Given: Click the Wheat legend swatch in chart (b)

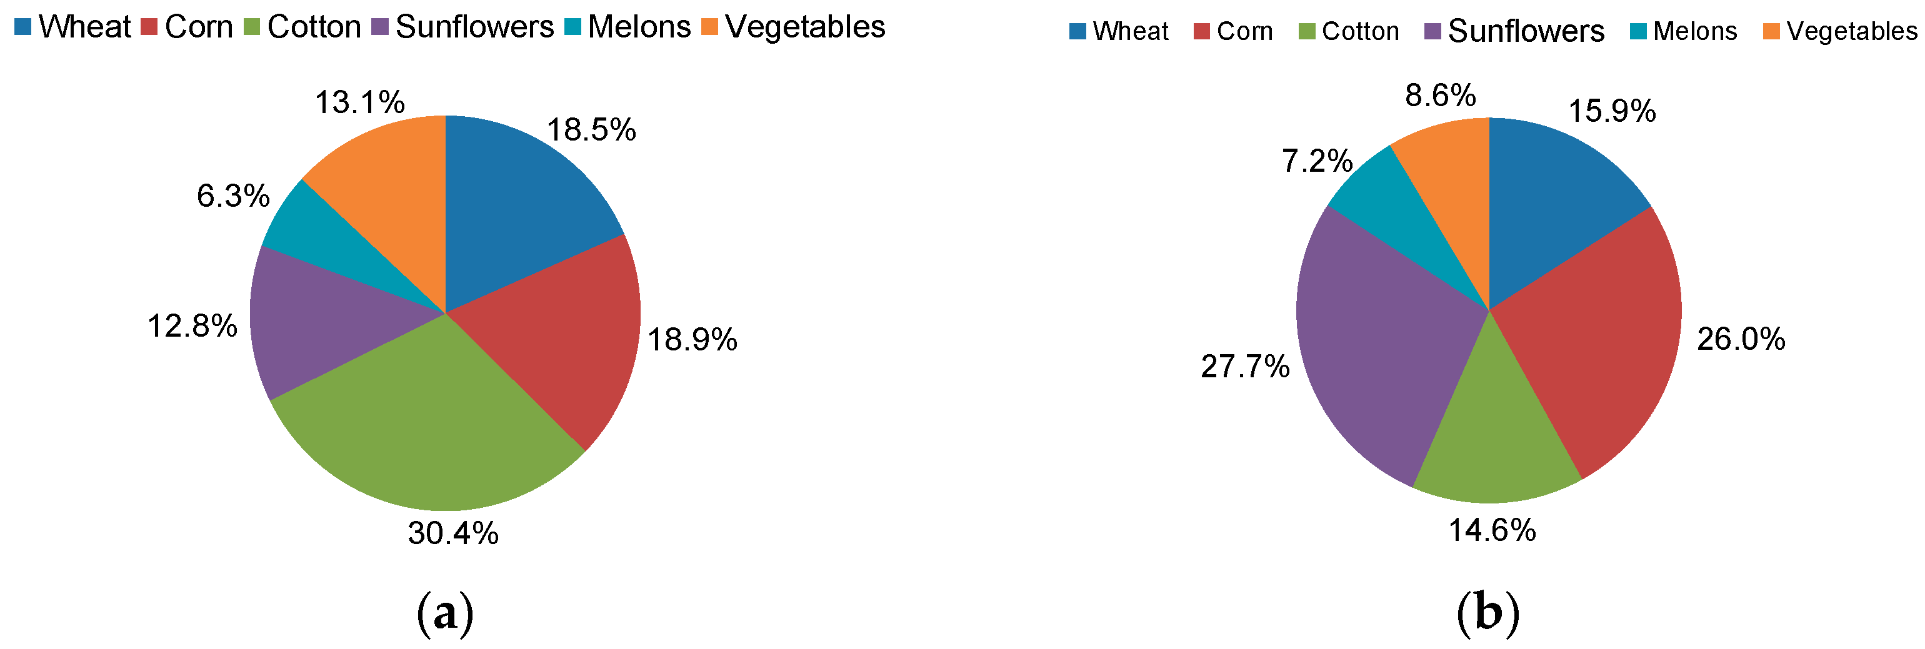Looking at the screenshot, I should (x=1077, y=31).
